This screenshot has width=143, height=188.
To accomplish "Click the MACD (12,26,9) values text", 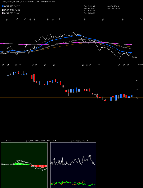I will pos(39,141).
